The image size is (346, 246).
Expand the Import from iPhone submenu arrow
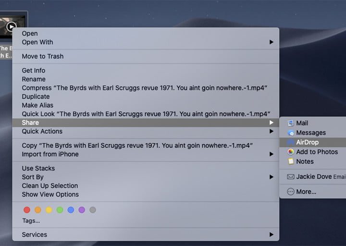click(271, 154)
